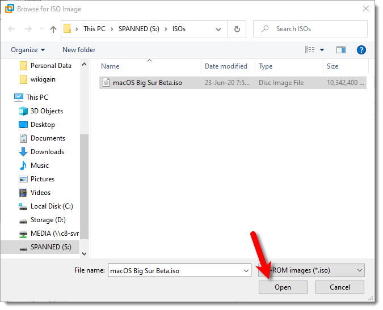Click sidebar scroll down arrow

coord(85,254)
